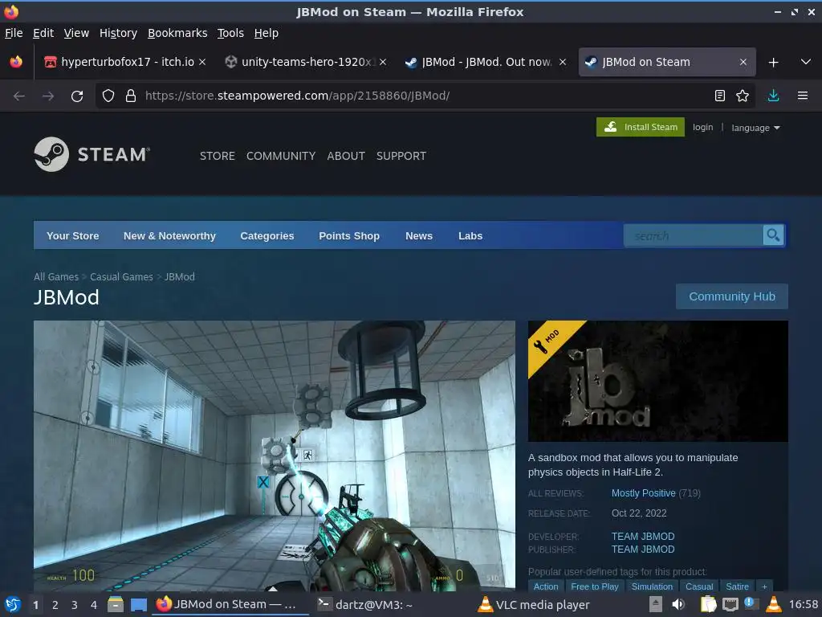The height and width of the screenshot is (617, 822).
Task: Open the Firefox downloads panel
Action: click(773, 96)
